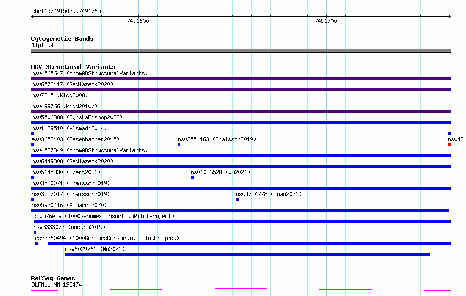
Task: Click the gray 11p15.4 cytogenetic band
Action: 241,51
